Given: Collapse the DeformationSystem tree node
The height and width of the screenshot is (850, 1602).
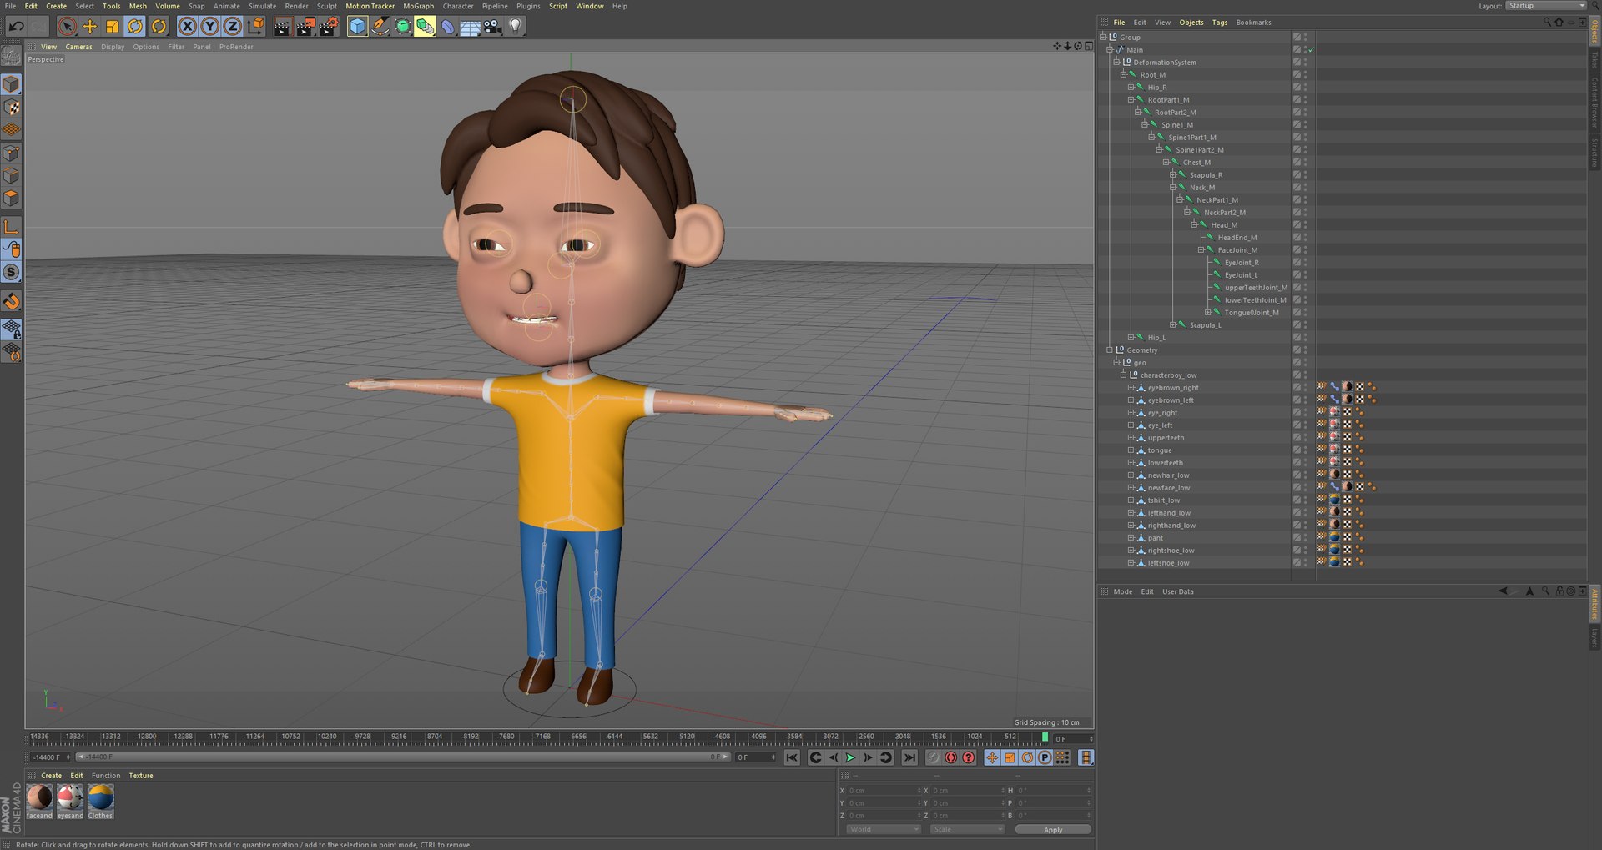Looking at the screenshot, I should 1116,62.
